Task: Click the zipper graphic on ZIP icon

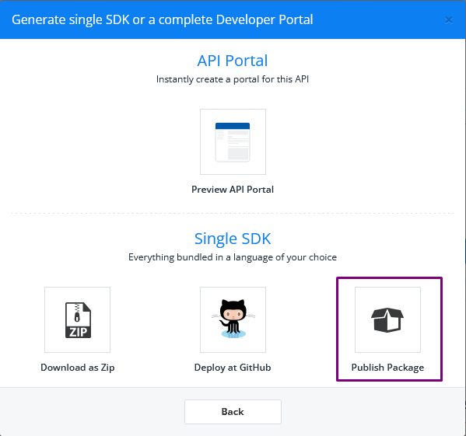Action: tap(77, 312)
